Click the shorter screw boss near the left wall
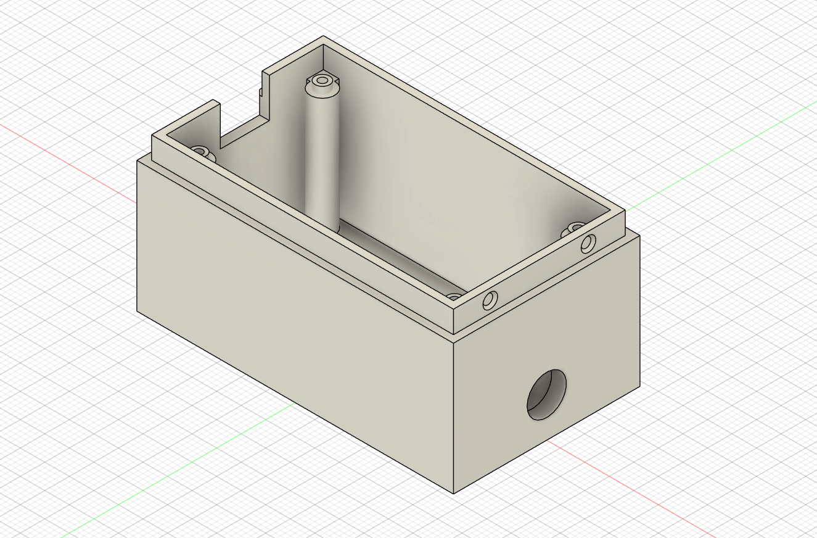The height and width of the screenshot is (538, 817). tap(201, 151)
